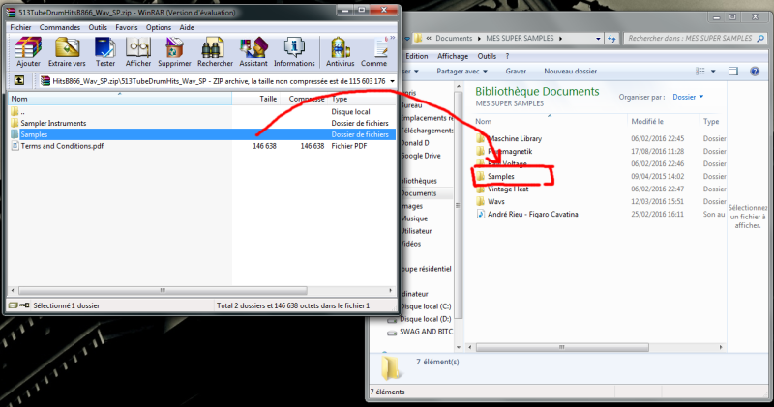Select the Samples folder row in WinRAR

coord(201,134)
